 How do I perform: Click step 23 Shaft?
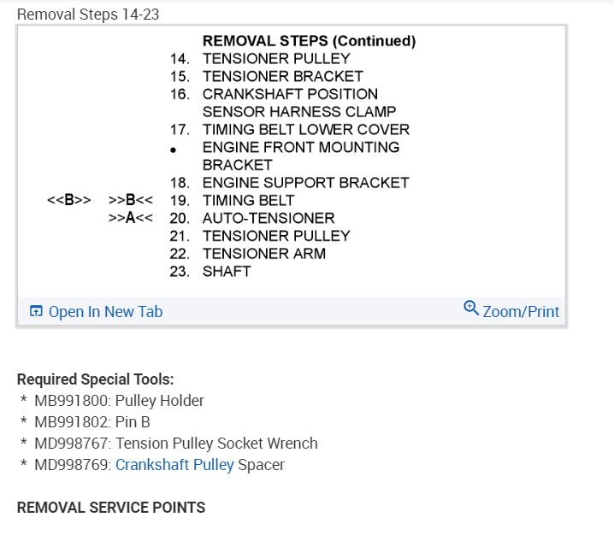[x=226, y=271]
